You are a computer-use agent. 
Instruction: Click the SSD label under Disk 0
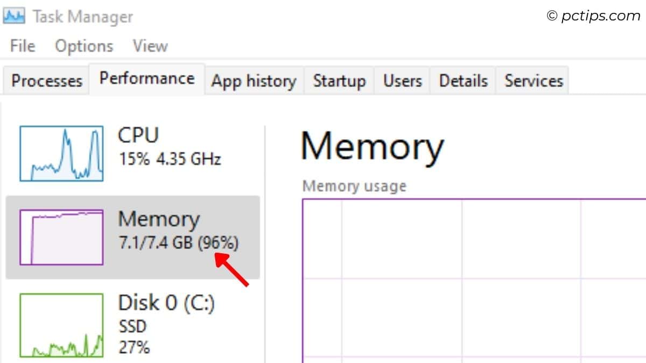tap(132, 326)
